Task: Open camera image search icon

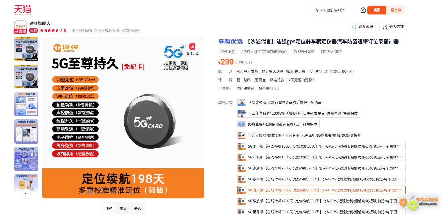Action: (363, 10)
